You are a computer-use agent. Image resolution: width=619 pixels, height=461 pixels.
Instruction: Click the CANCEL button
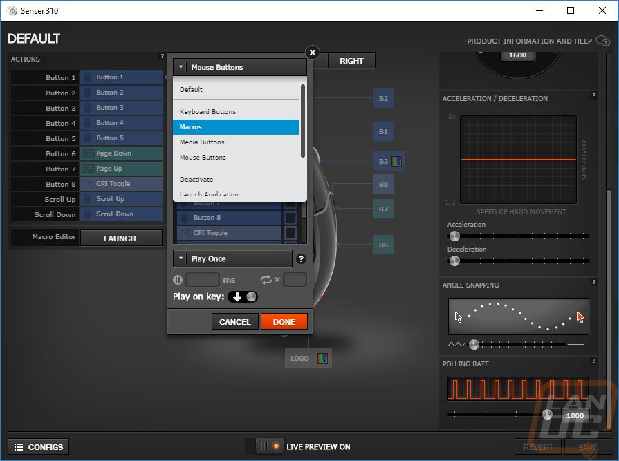tap(235, 322)
